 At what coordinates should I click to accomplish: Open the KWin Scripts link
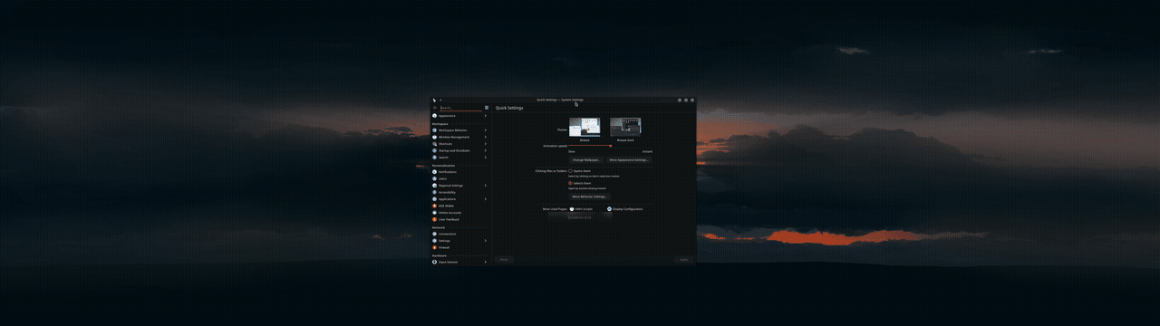[583, 209]
